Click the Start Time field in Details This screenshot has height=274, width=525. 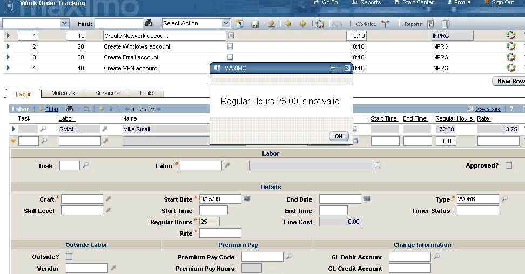point(213,210)
